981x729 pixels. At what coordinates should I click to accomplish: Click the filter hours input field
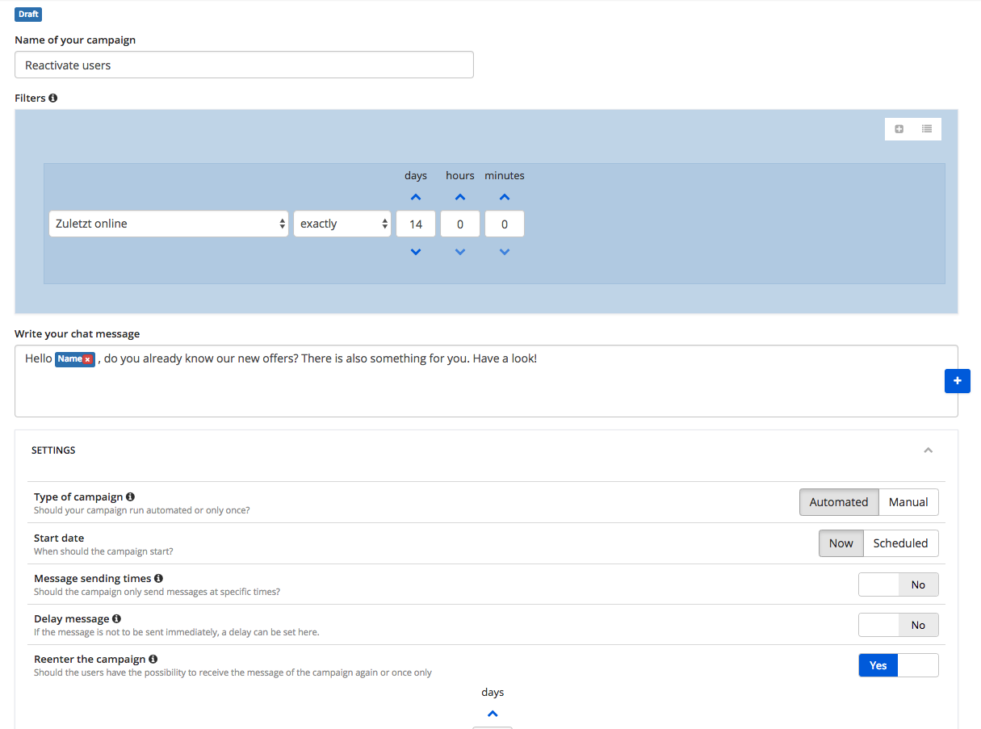(x=460, y=224)
